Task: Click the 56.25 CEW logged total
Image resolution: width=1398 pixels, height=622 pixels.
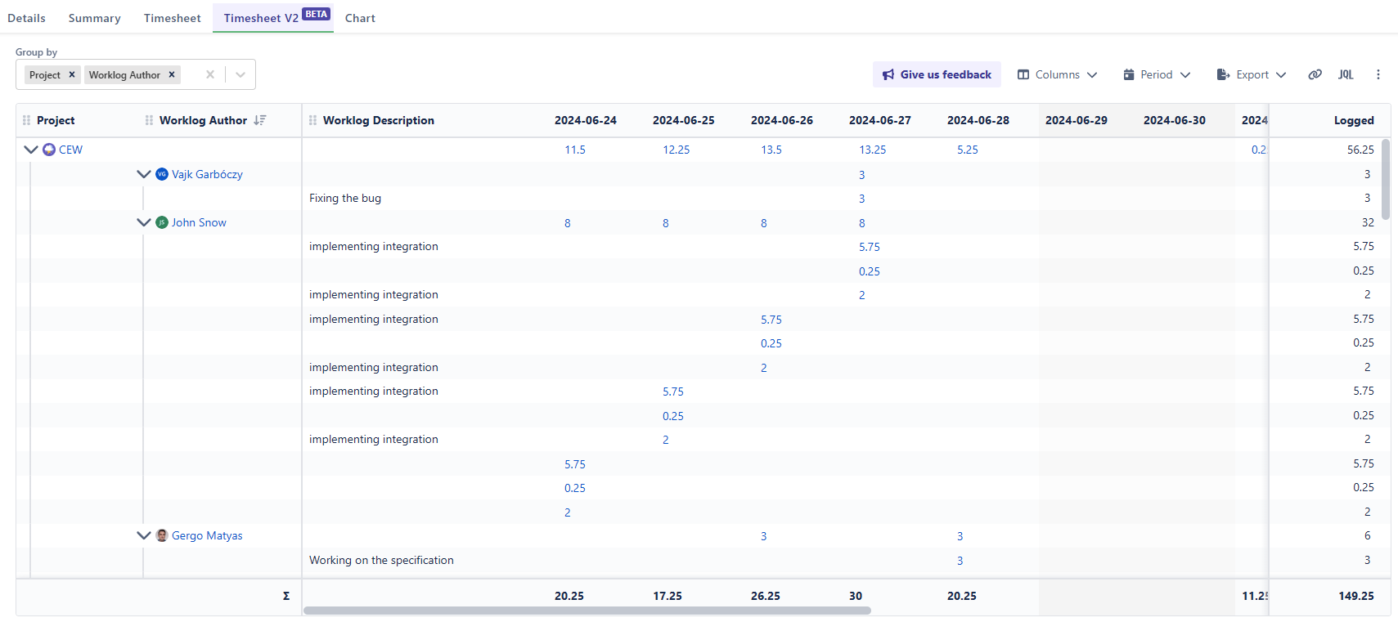Action: pos(1360,150)
